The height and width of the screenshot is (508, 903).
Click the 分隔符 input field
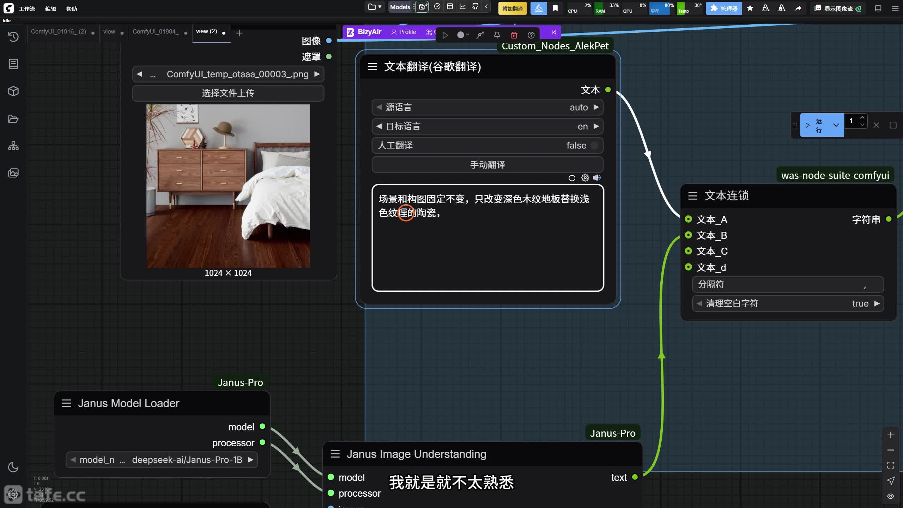pos(788,284)
